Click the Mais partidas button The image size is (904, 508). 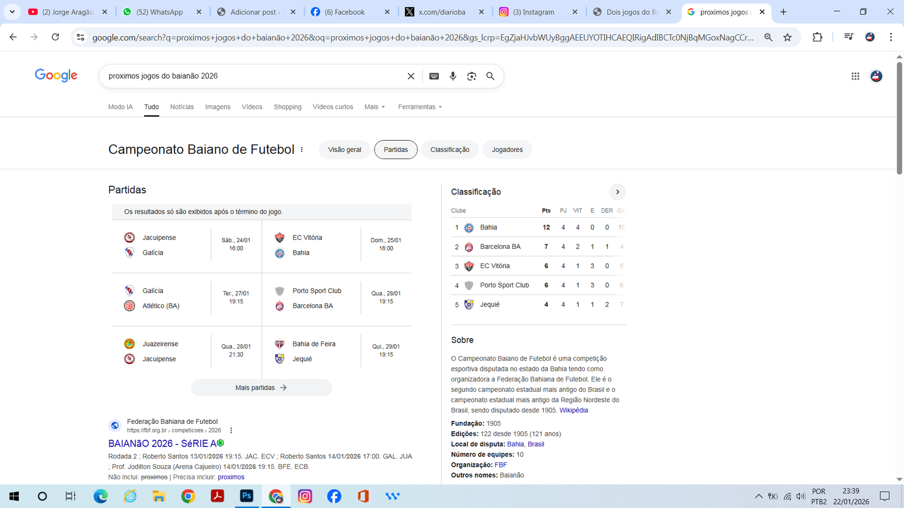pos(261,388)
